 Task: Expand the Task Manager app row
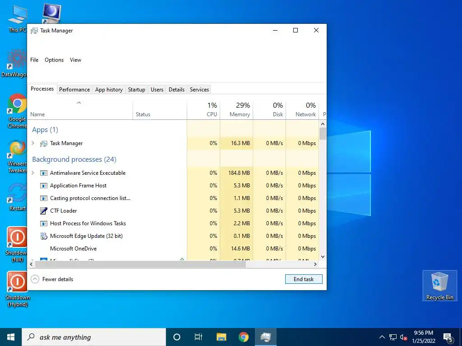click(33, 143)
